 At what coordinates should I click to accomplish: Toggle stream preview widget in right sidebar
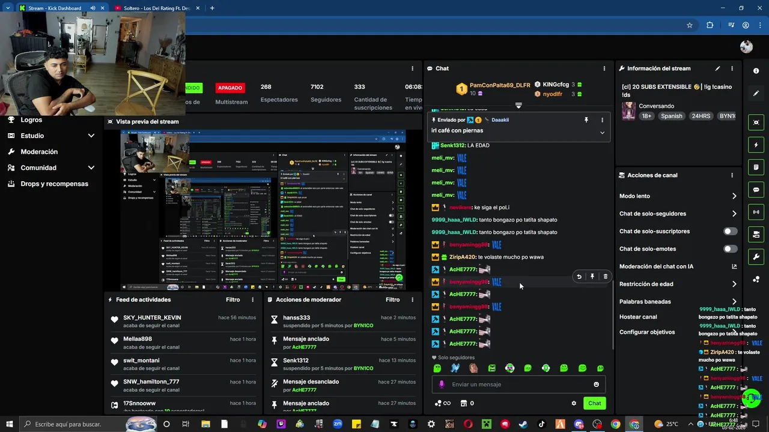pyautogui.click(x=756, y=122)
